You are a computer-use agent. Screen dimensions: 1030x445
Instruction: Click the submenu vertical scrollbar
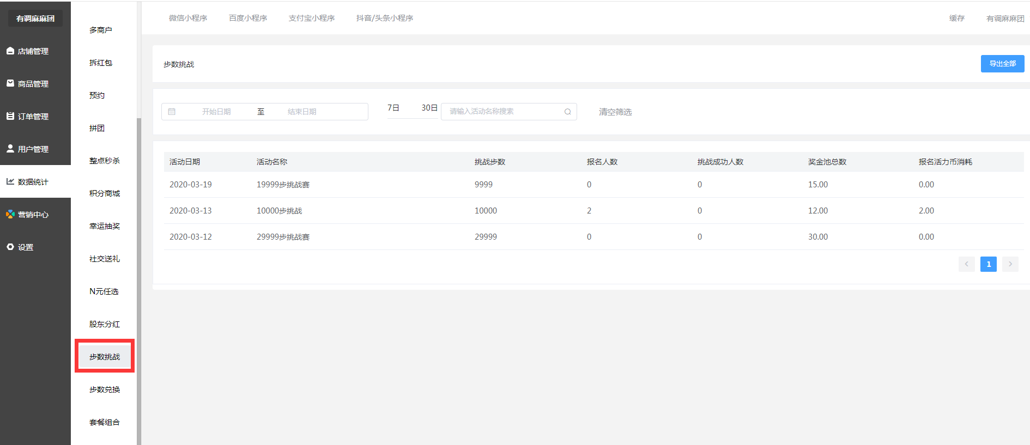pyautogui.click(x=139, y=281)
